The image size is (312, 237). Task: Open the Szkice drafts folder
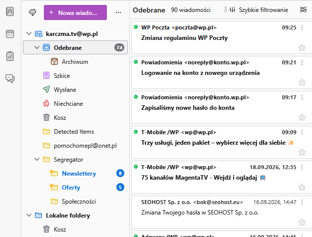tap(75, 75)
